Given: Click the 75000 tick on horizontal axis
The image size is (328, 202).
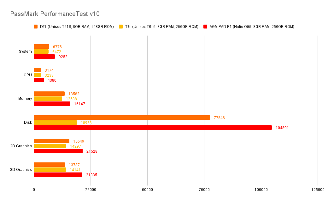Looking at the screenshot, I should point(204,190).
